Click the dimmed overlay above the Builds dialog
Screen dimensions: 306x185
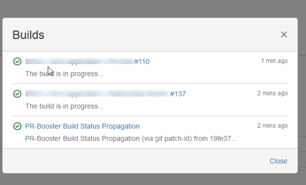(x=153, y=9)
